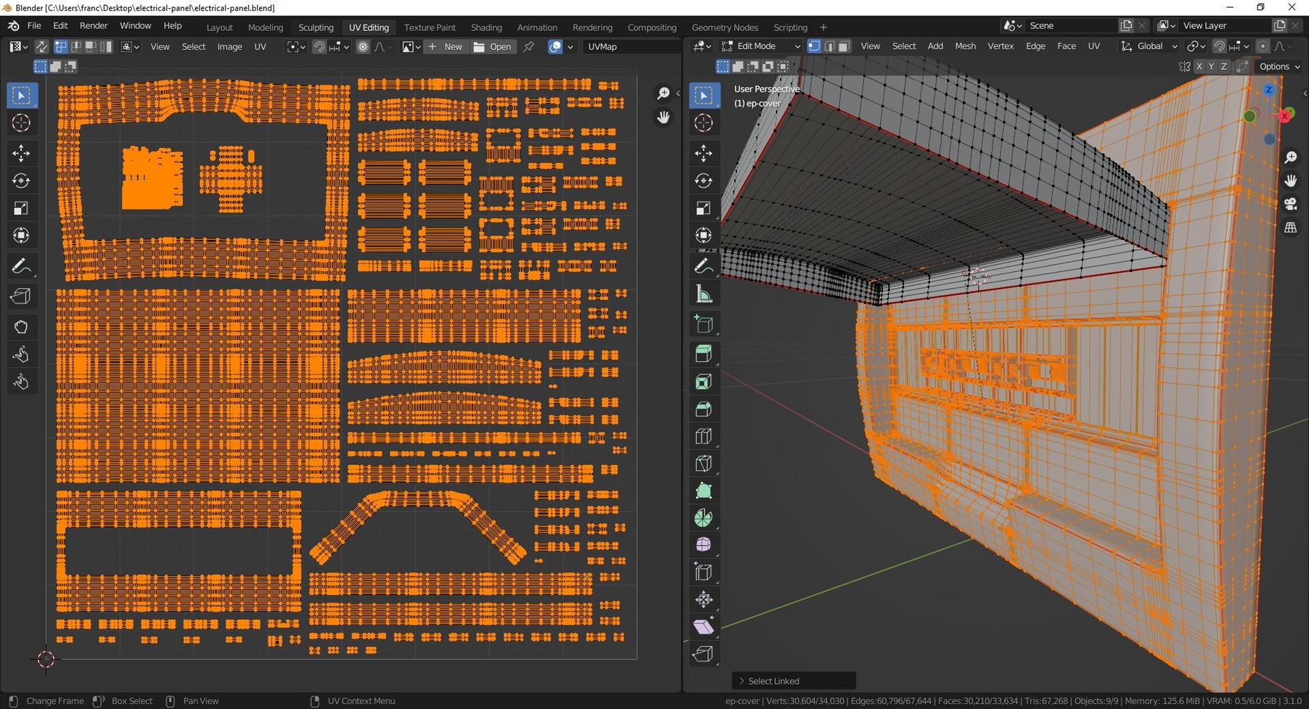1309x709 pixels.
Task: Open UV sticky selection mode dropdown
Action: [130, 47]
